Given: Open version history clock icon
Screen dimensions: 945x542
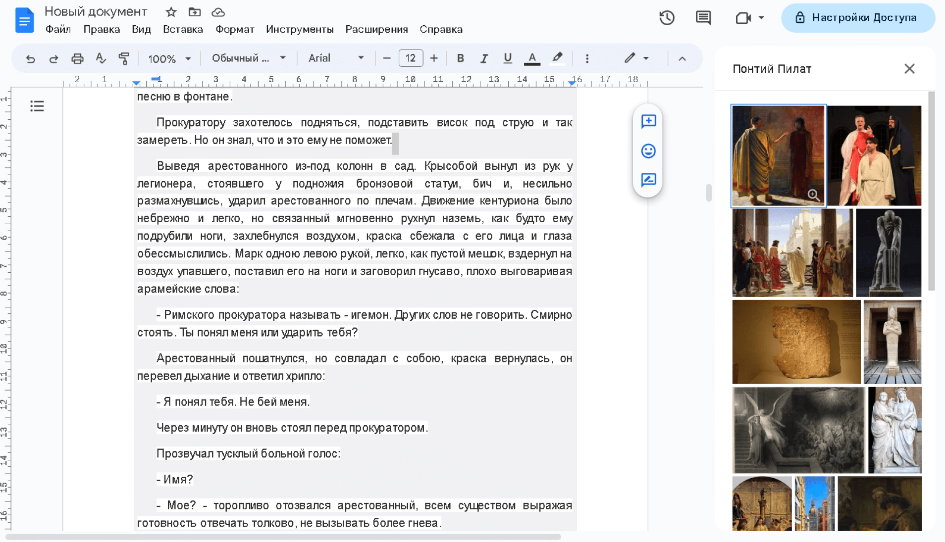Looking at the screenshot, I should 667,18.
